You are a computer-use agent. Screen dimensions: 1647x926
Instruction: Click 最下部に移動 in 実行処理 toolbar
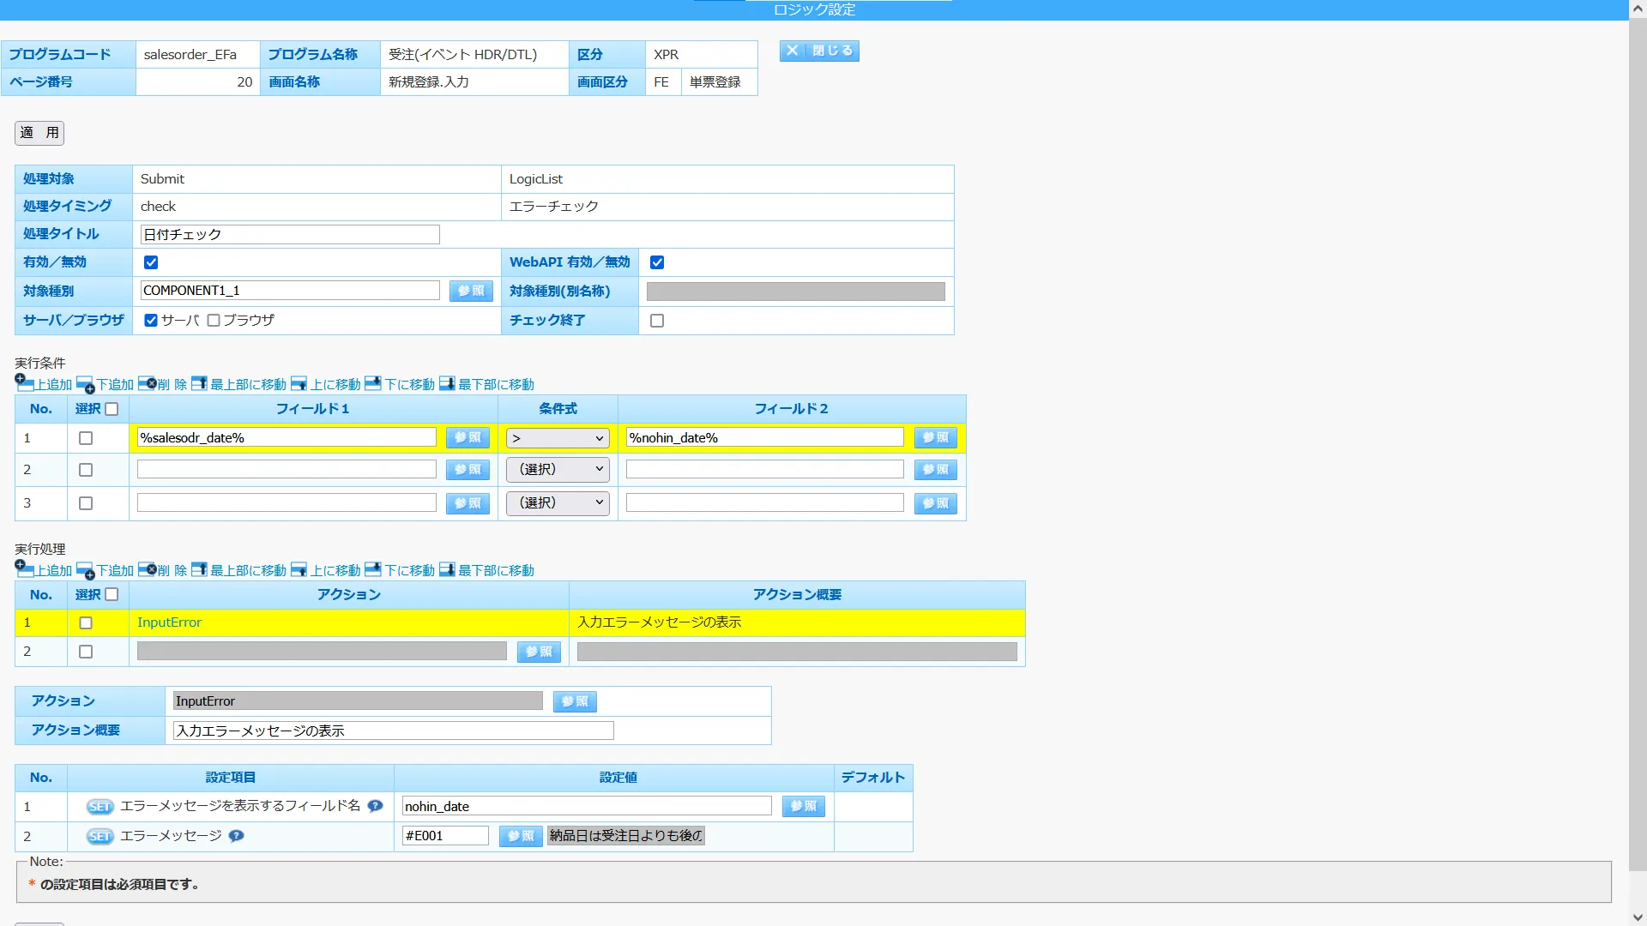486,570
